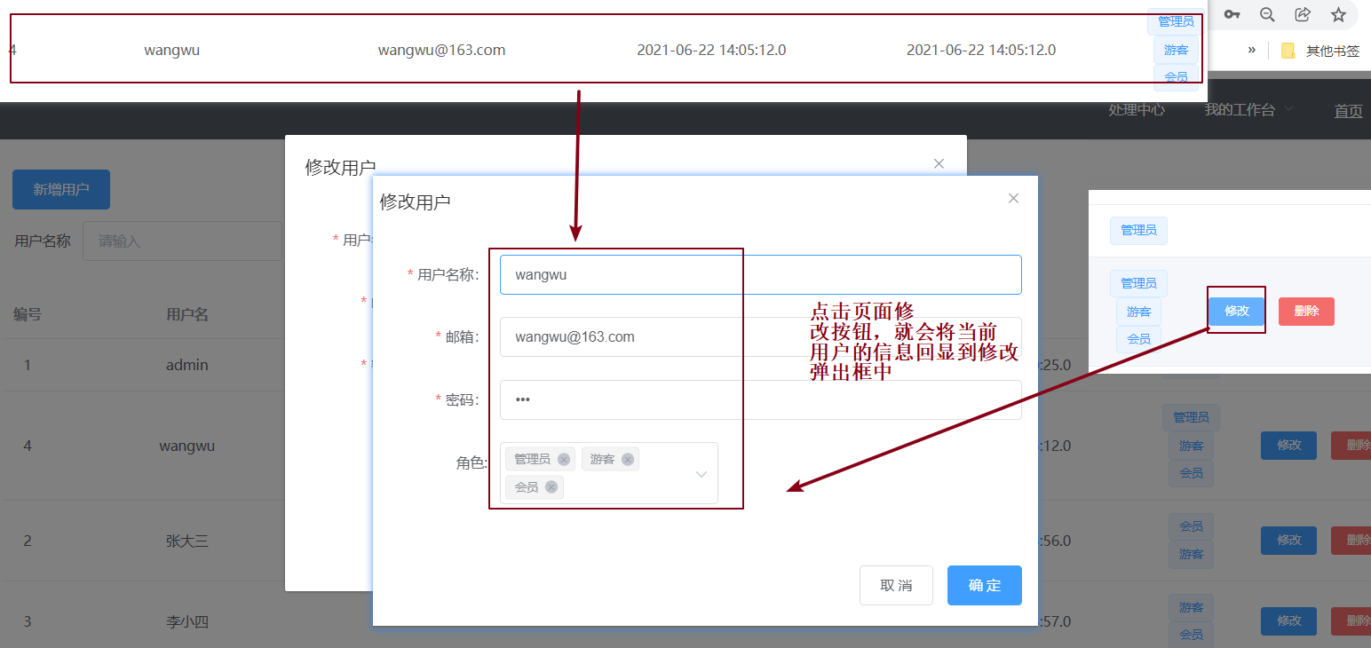
Task: Click the 用户名称 field containing wangwu
Action: (760, 275)
